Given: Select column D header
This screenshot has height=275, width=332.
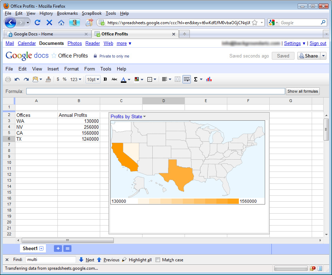Looking at the screenshot, I should pyautogui.click(x=164, y=101).
